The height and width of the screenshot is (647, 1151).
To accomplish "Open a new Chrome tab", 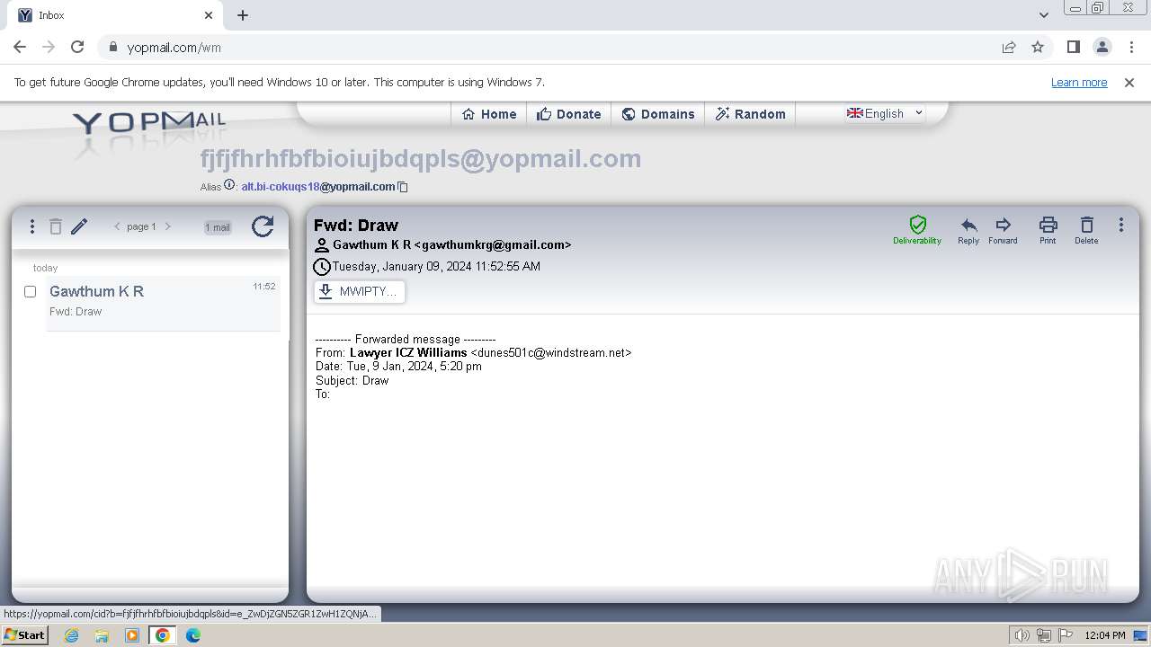I will click(243, 15).
